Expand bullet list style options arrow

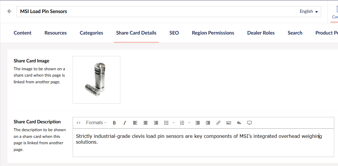(174, 123)
